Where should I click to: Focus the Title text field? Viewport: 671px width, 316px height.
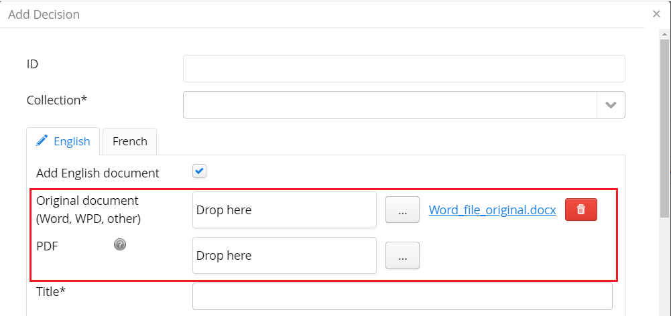pyautogui.click(x=402, y=296)
